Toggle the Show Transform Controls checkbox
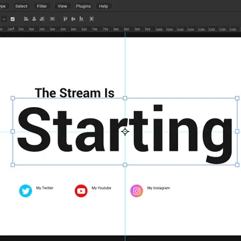 [13, 19]
